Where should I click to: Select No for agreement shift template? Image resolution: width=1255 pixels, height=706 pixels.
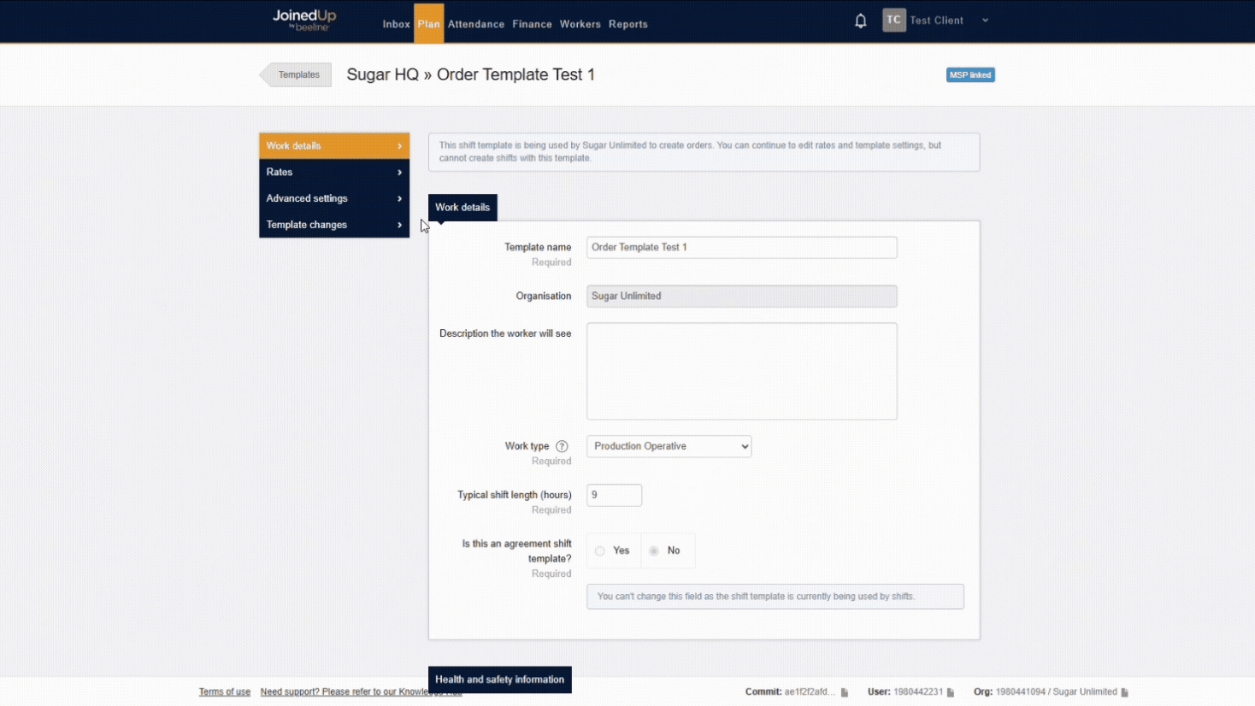tap(654, 551)
